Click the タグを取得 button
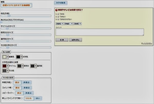Image resolution: width=154 pixels, height=104 pixels. [61, 3]
